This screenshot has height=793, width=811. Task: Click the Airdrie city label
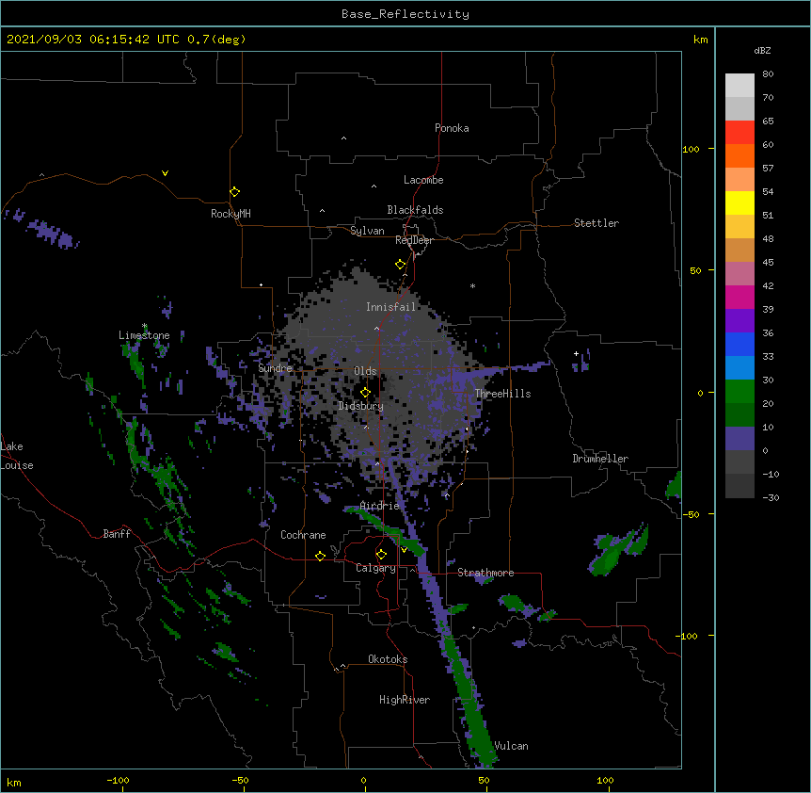[x=380, y=506]
